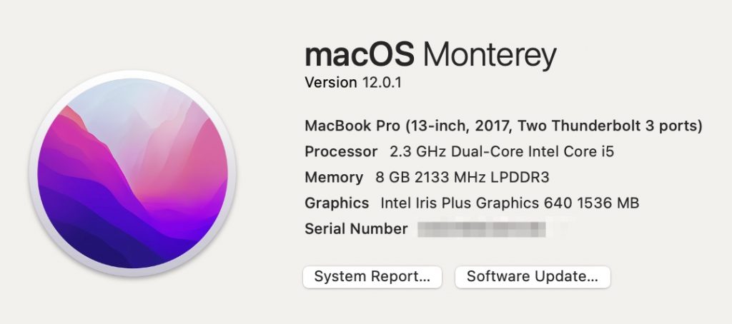The height and width of the screenshot is (324, 732).
Task: Open Software Update... button
Action: click(532, 277)
